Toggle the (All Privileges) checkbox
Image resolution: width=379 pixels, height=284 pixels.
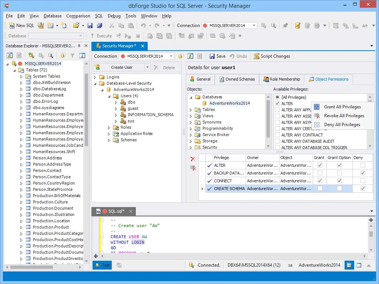tap(278, 97)
